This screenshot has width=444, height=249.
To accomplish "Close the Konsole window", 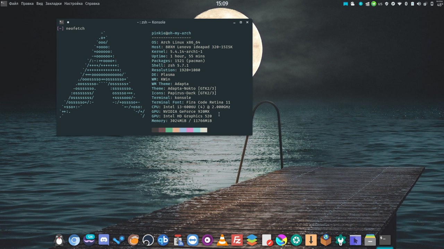I will pyautogui.click(x=247, y=22).
